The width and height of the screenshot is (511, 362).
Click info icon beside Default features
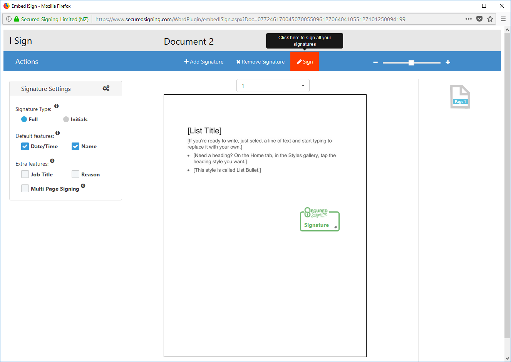(57, 133)
